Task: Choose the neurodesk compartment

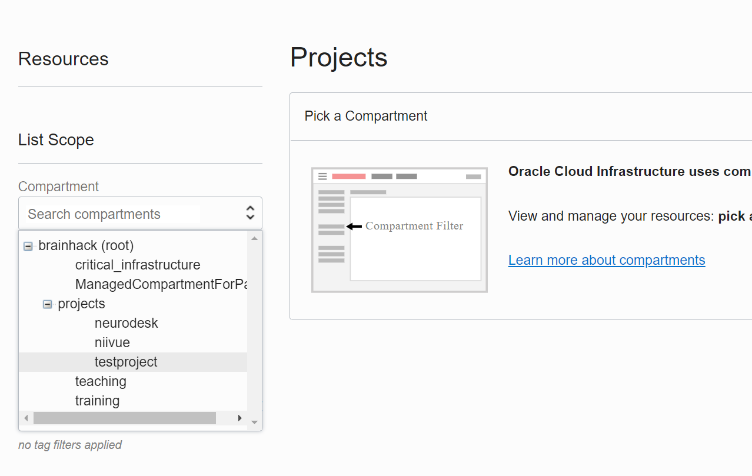Action: point(127,323)
